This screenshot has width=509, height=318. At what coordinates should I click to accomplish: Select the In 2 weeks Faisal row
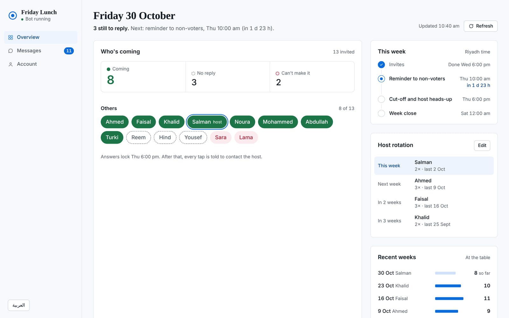point(434,203)
